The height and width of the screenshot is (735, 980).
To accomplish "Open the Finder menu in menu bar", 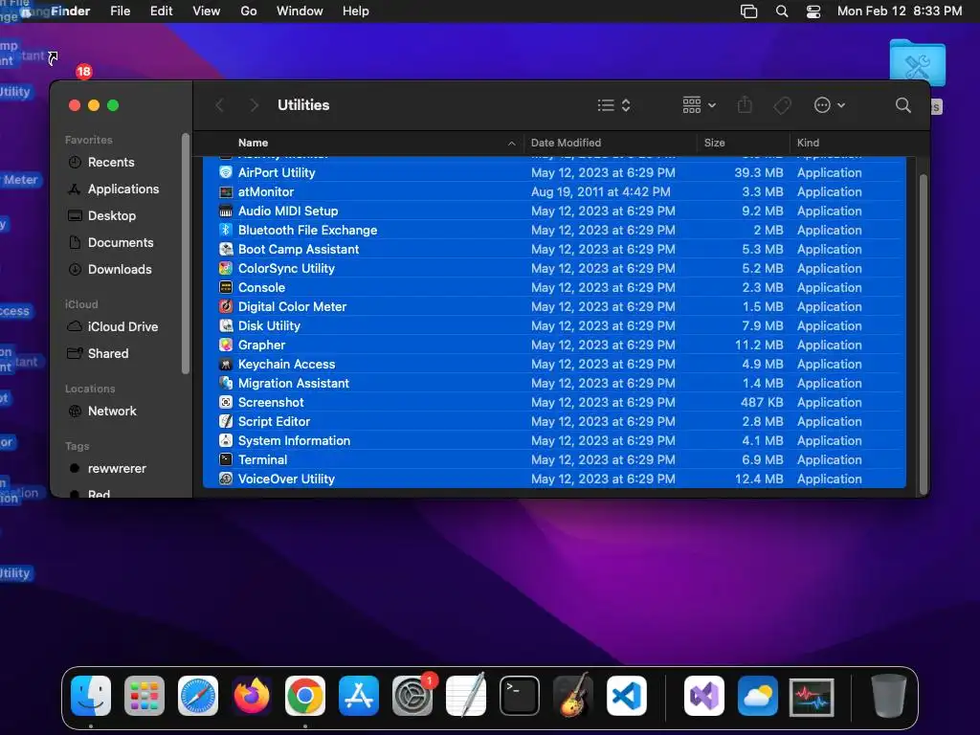I will pos(71,11).
